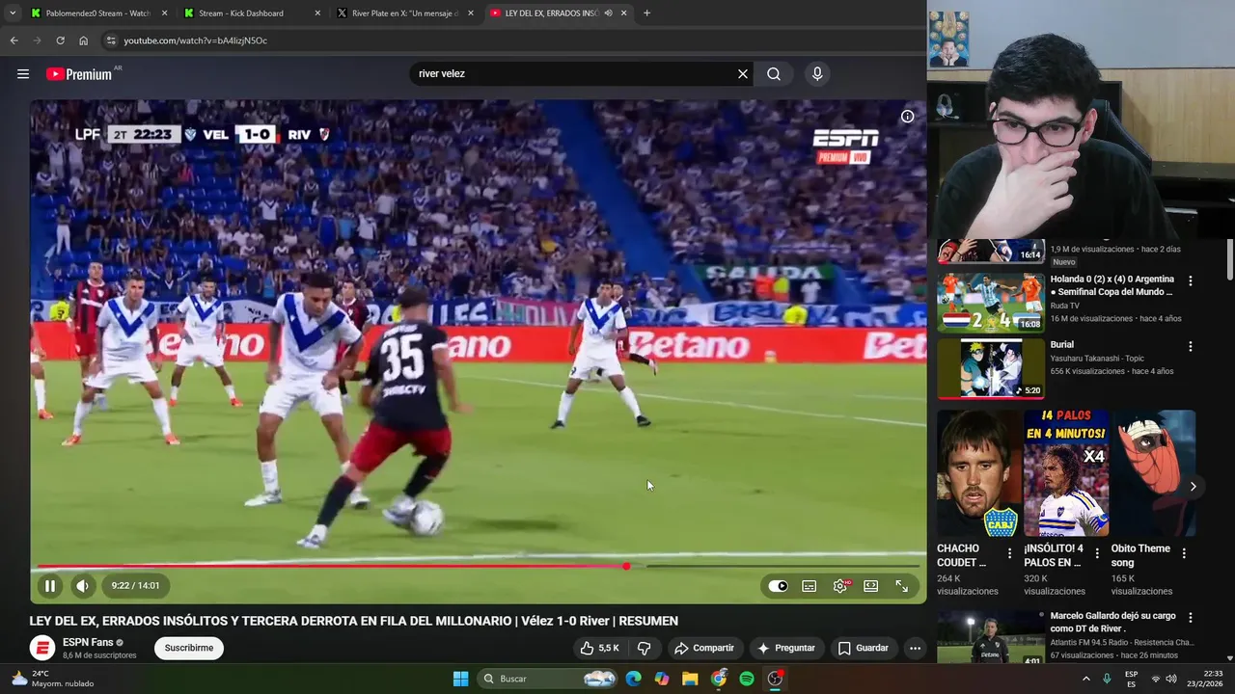Viewport: 1235px width, 694px height.
Task: Open Microsoft Edge from the taskbar
Action: click(x=633, y=679)
